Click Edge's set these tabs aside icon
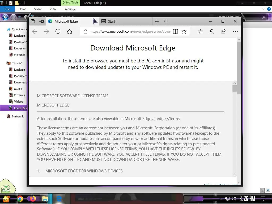The width and height of the screenshot is (272, 204). tap(41, 21)
